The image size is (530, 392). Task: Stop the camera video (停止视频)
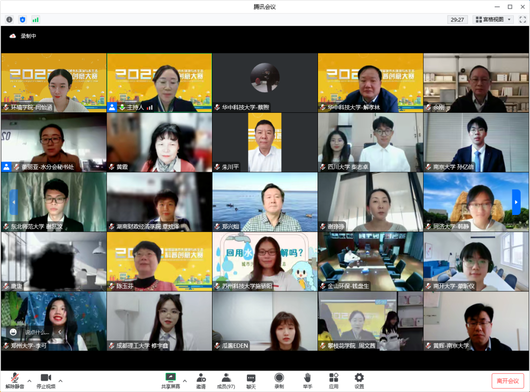coord(46,380)
